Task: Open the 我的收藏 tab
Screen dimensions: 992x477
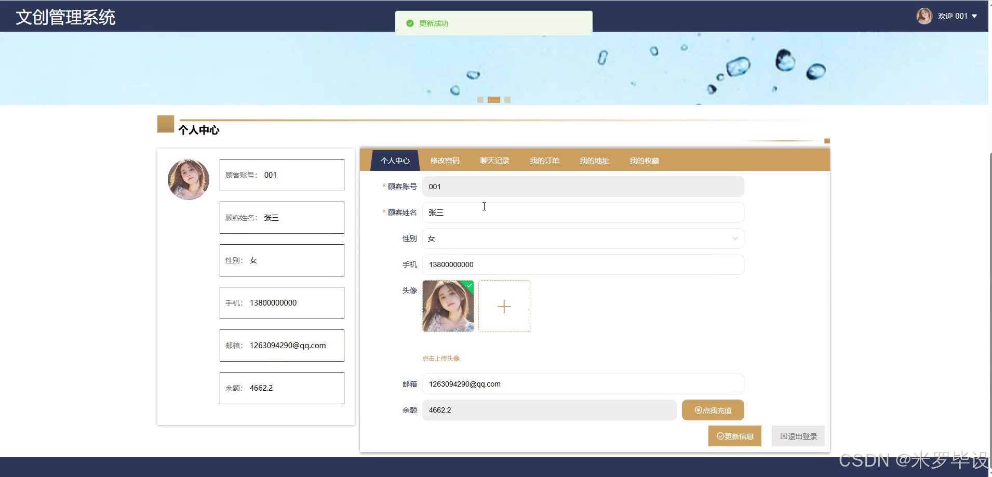Action: [x=644, y=161]
